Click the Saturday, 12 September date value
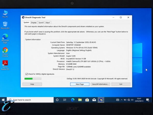 click(x=81, y=42)
